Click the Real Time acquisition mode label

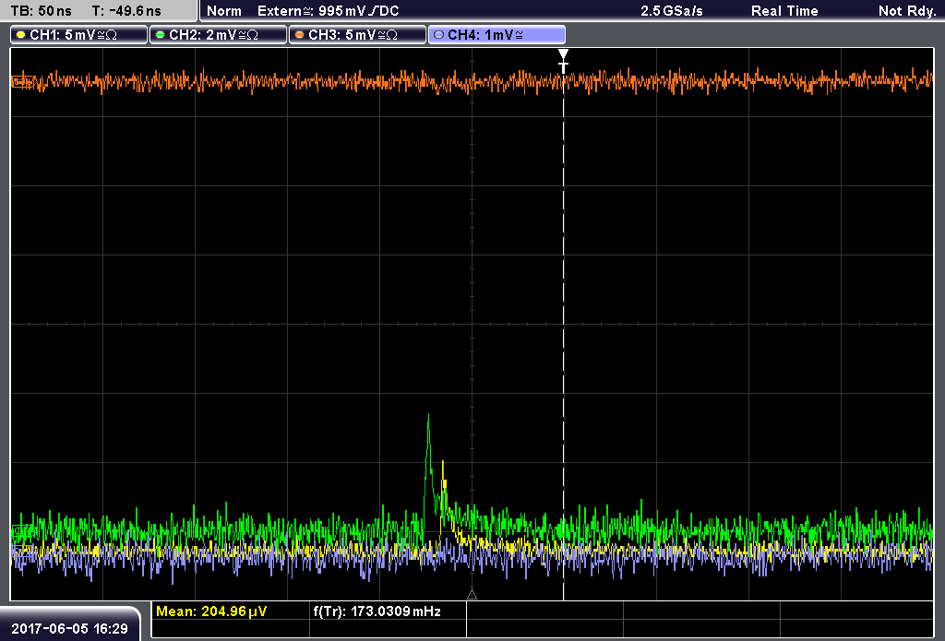click(784, 11)
